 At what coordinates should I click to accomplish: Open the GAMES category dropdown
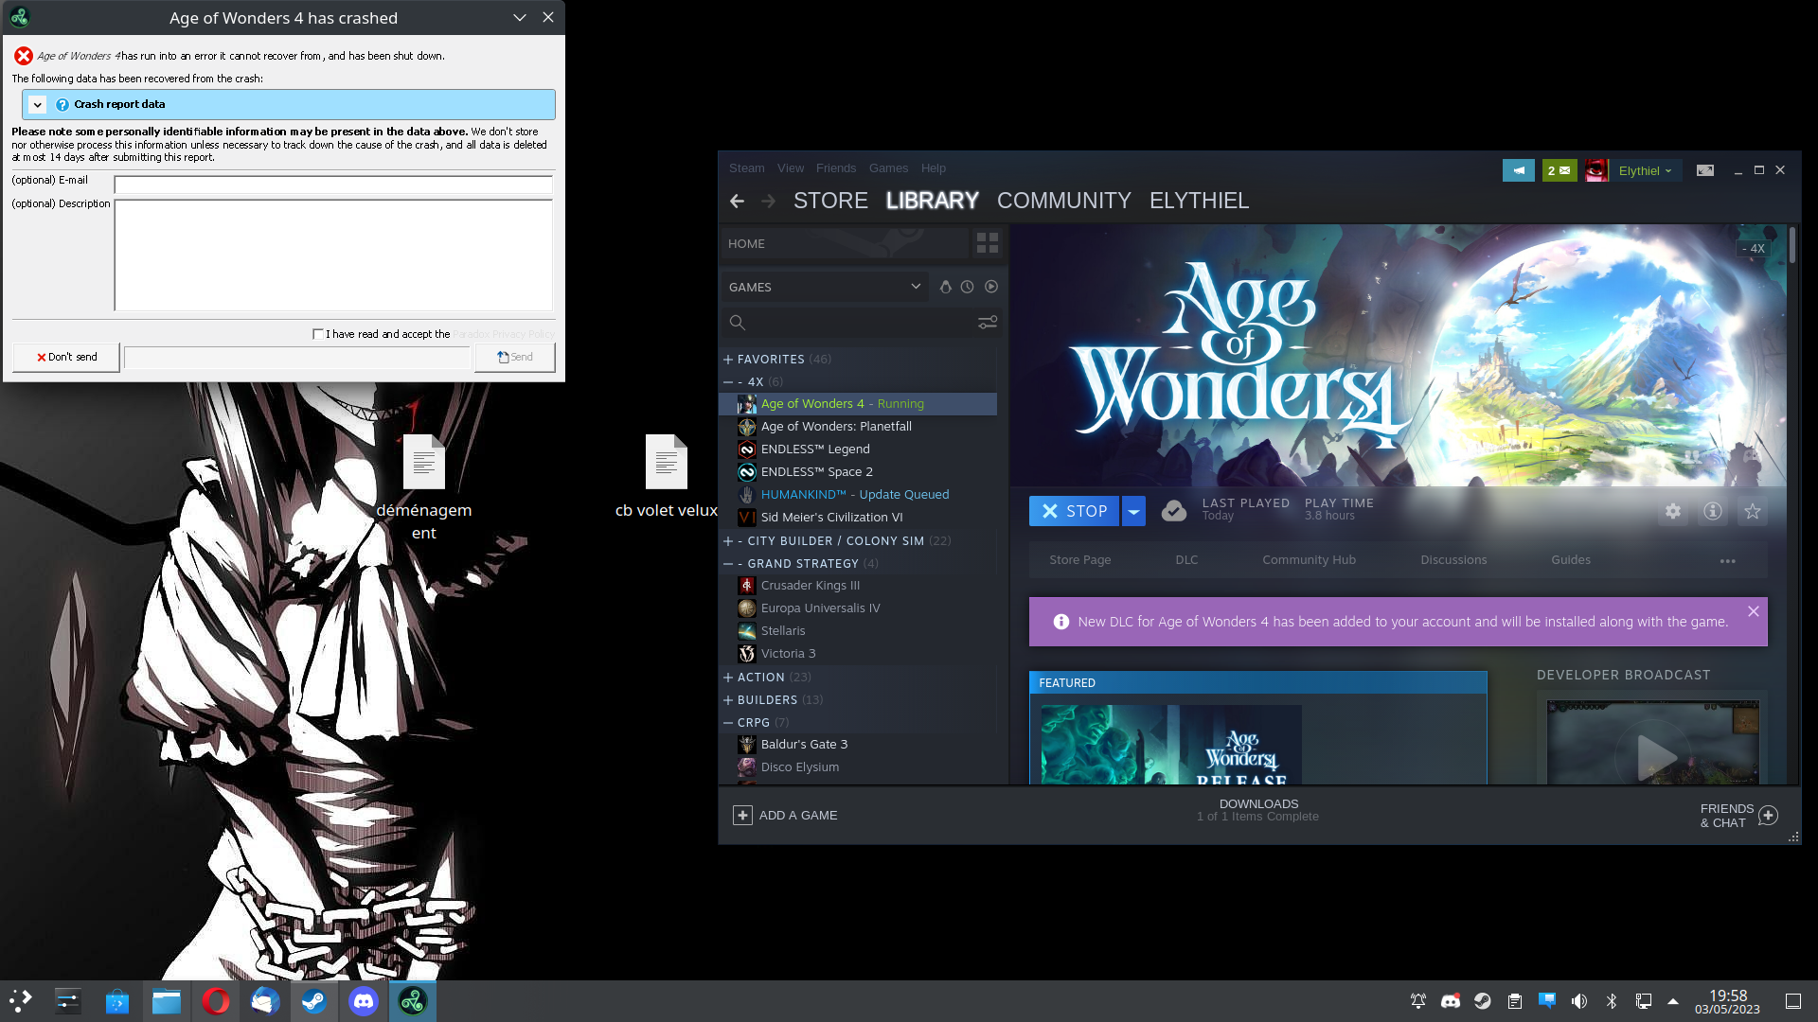[825, 287]
